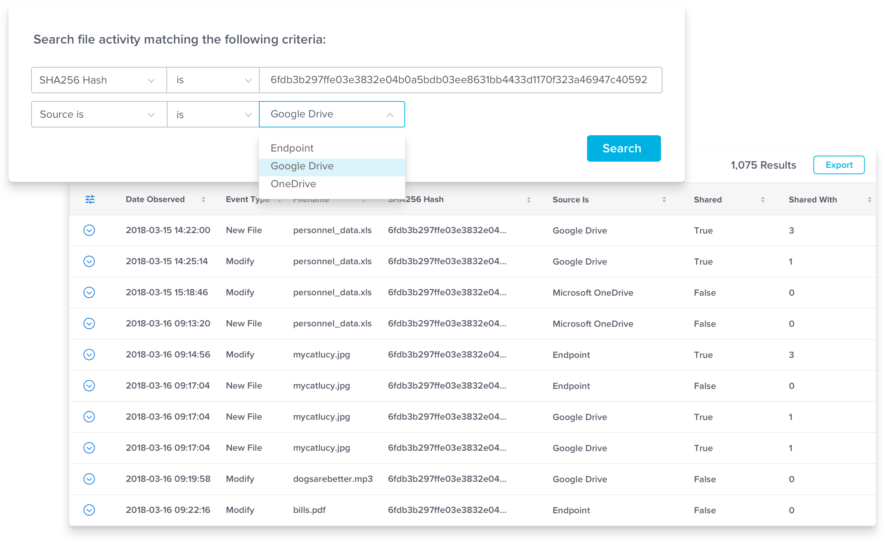
Task: Sort by SHA256 Hash column arrows
Action: tap(529, 200)
